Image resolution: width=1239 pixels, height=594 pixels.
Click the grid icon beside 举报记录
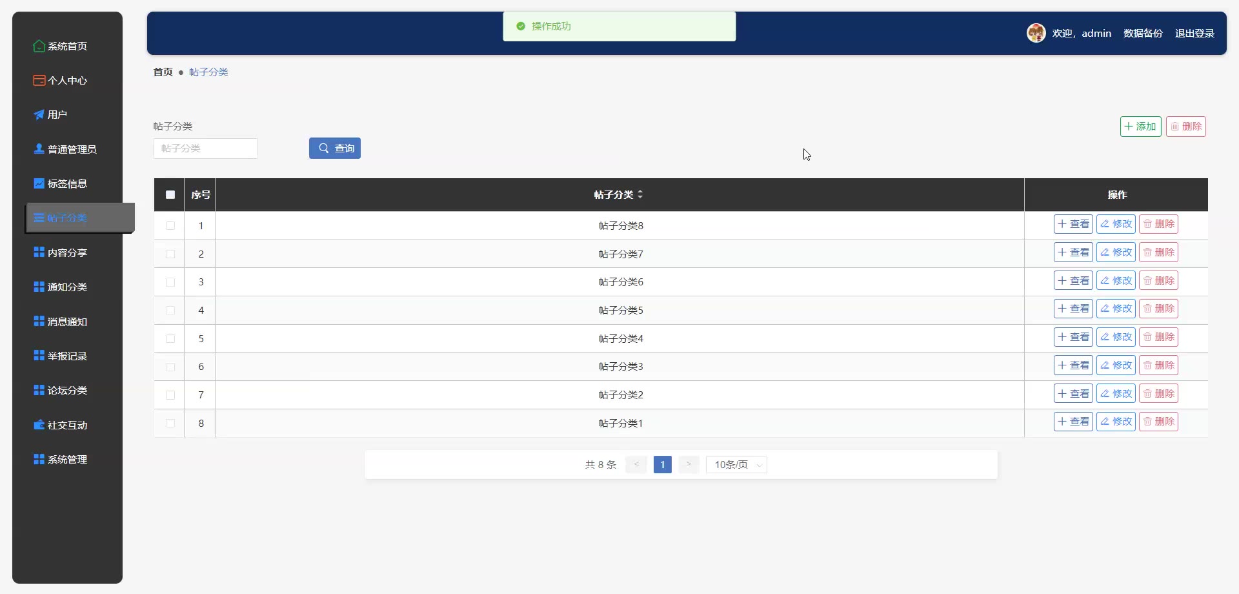click(39, 355)
